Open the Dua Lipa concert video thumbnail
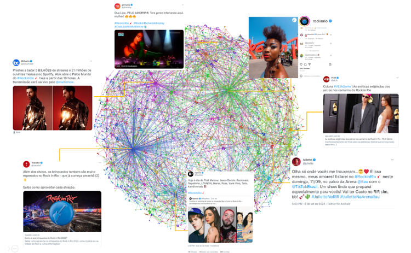Image resolution: width=411 pixels, height=253 pixels. 149,49
